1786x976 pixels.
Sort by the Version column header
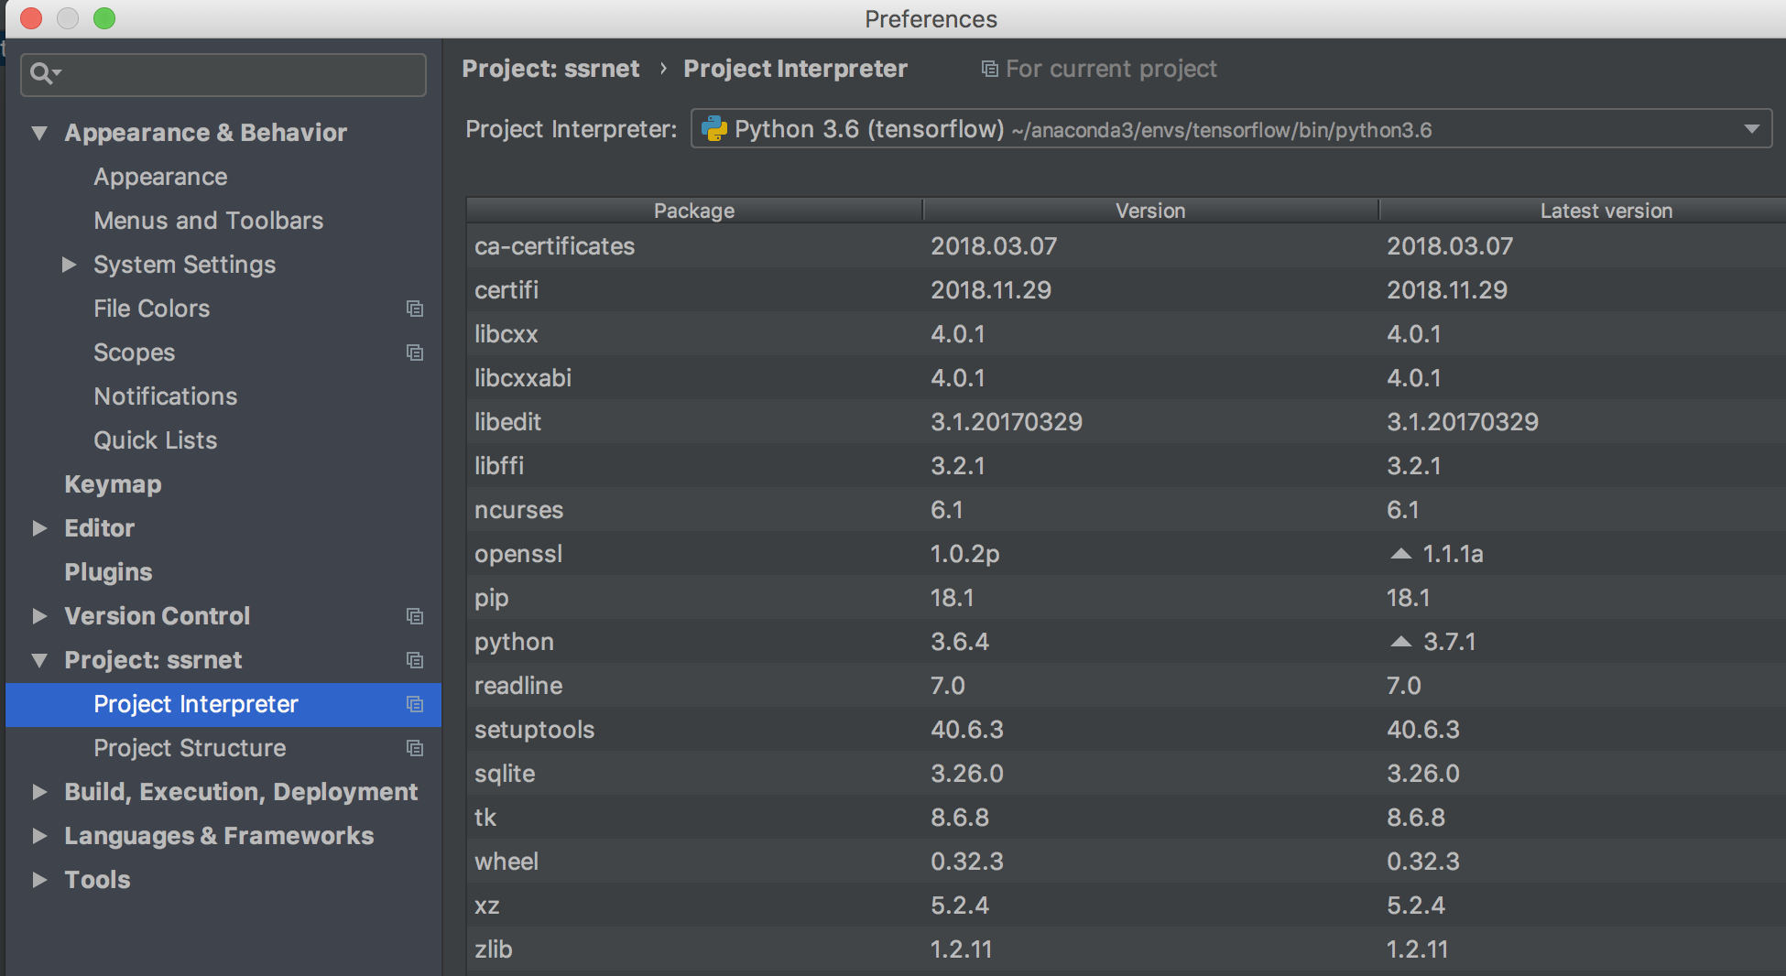(1150, 211)
